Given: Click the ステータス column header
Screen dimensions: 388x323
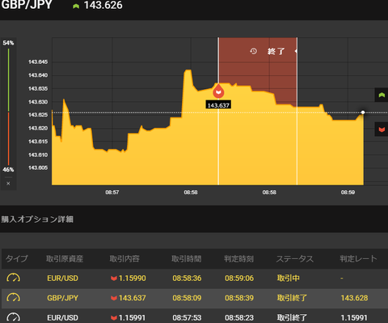Looking at the screenshot, I should [295, 258].
